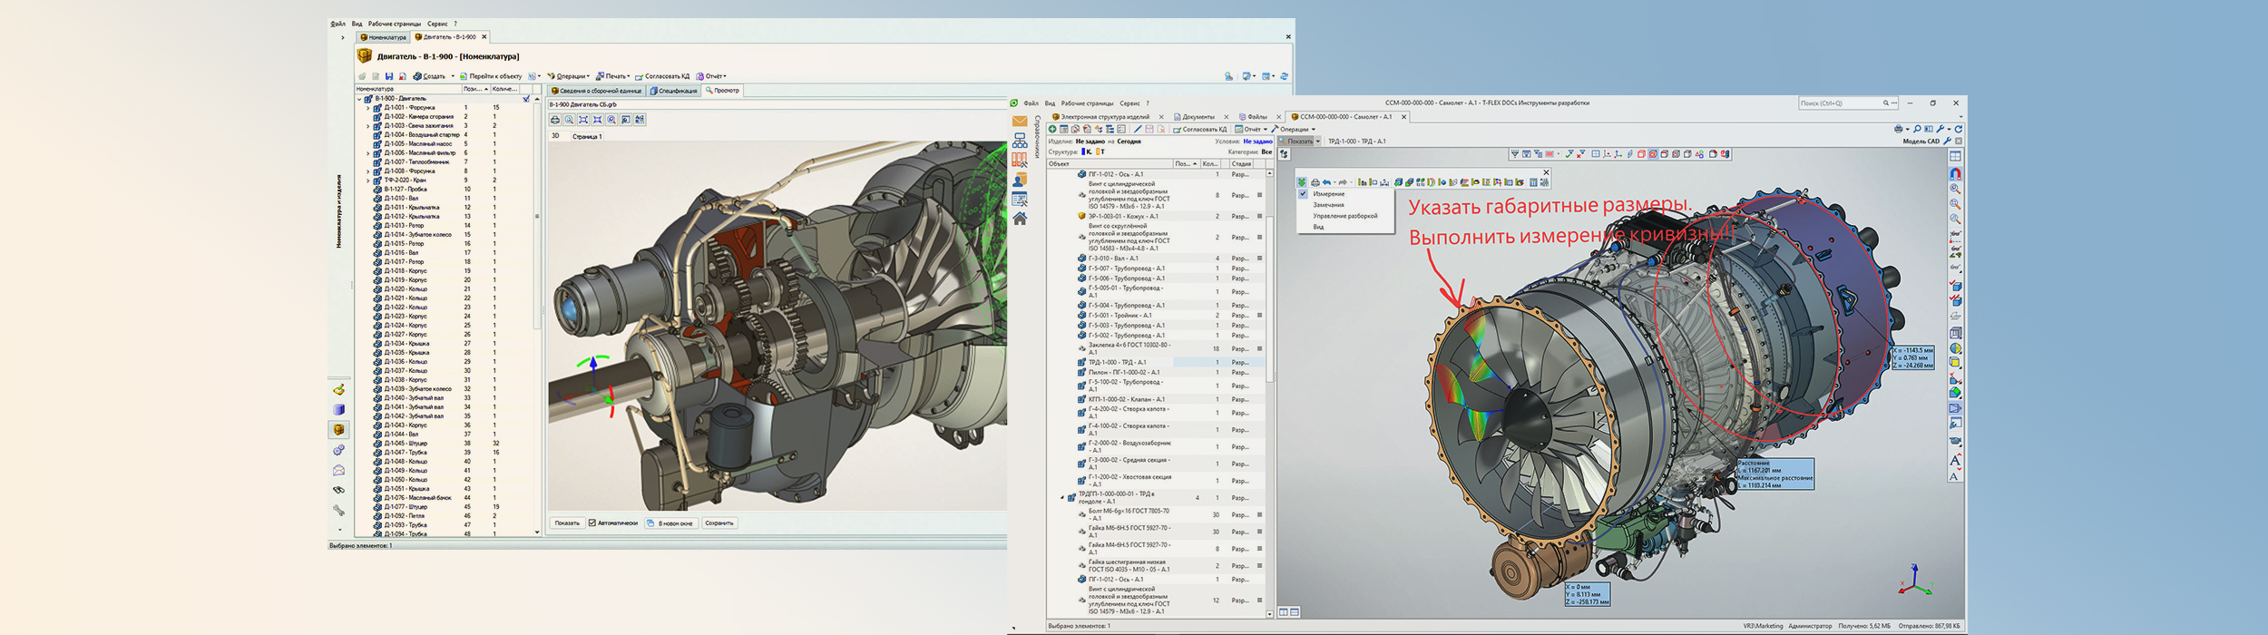Click the gears icon in left sidebar
The height and width of the screenshot is (635, 2268).
click(x=338, y=450)
